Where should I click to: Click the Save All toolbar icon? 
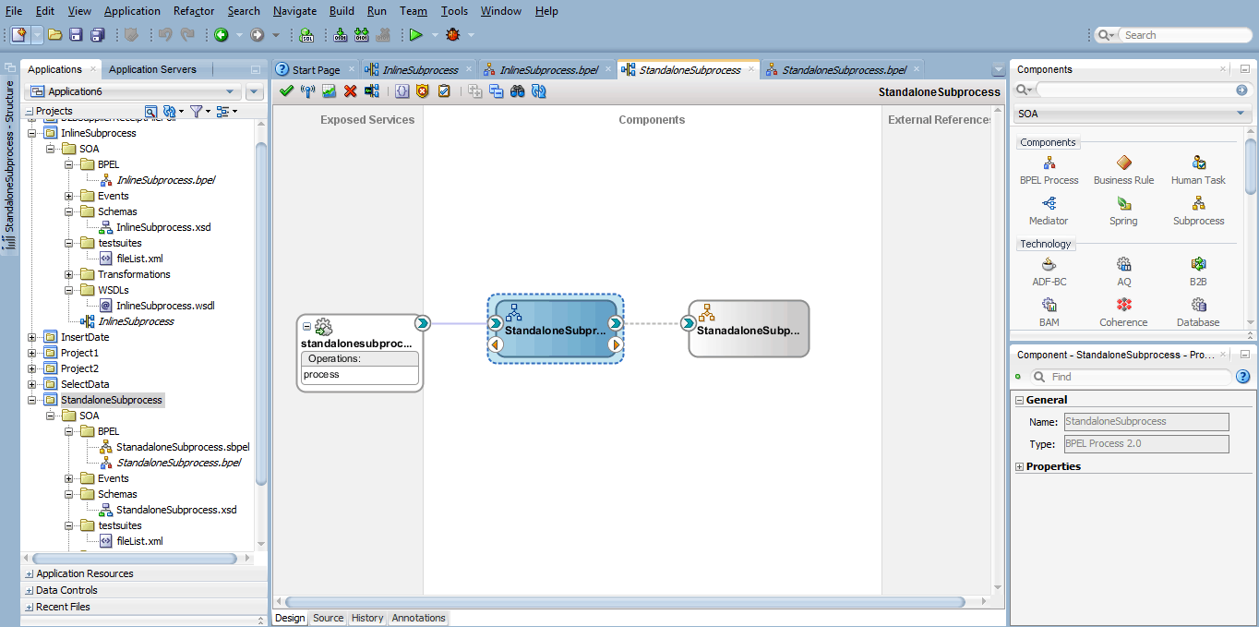[x=97, y=35]
